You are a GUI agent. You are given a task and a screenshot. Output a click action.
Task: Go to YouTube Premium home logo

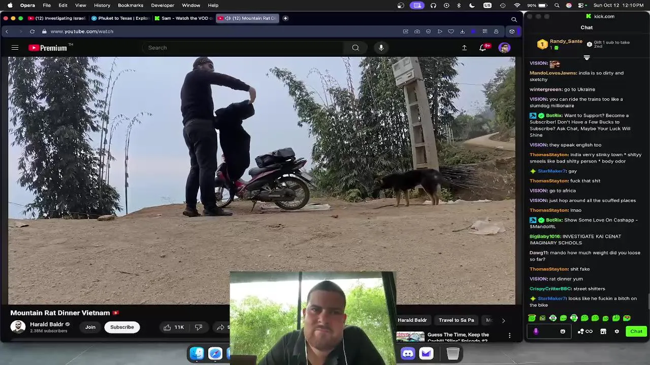point(48,48)
